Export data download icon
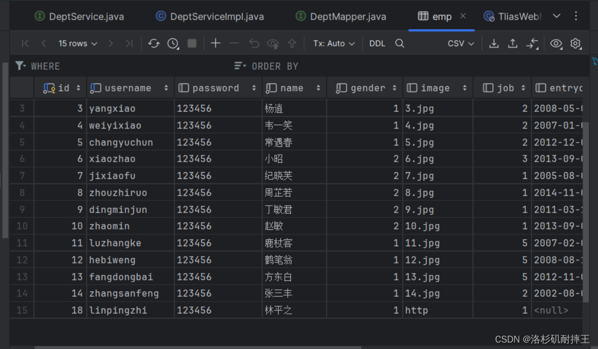The image size is (598, 349). (494, 44)
